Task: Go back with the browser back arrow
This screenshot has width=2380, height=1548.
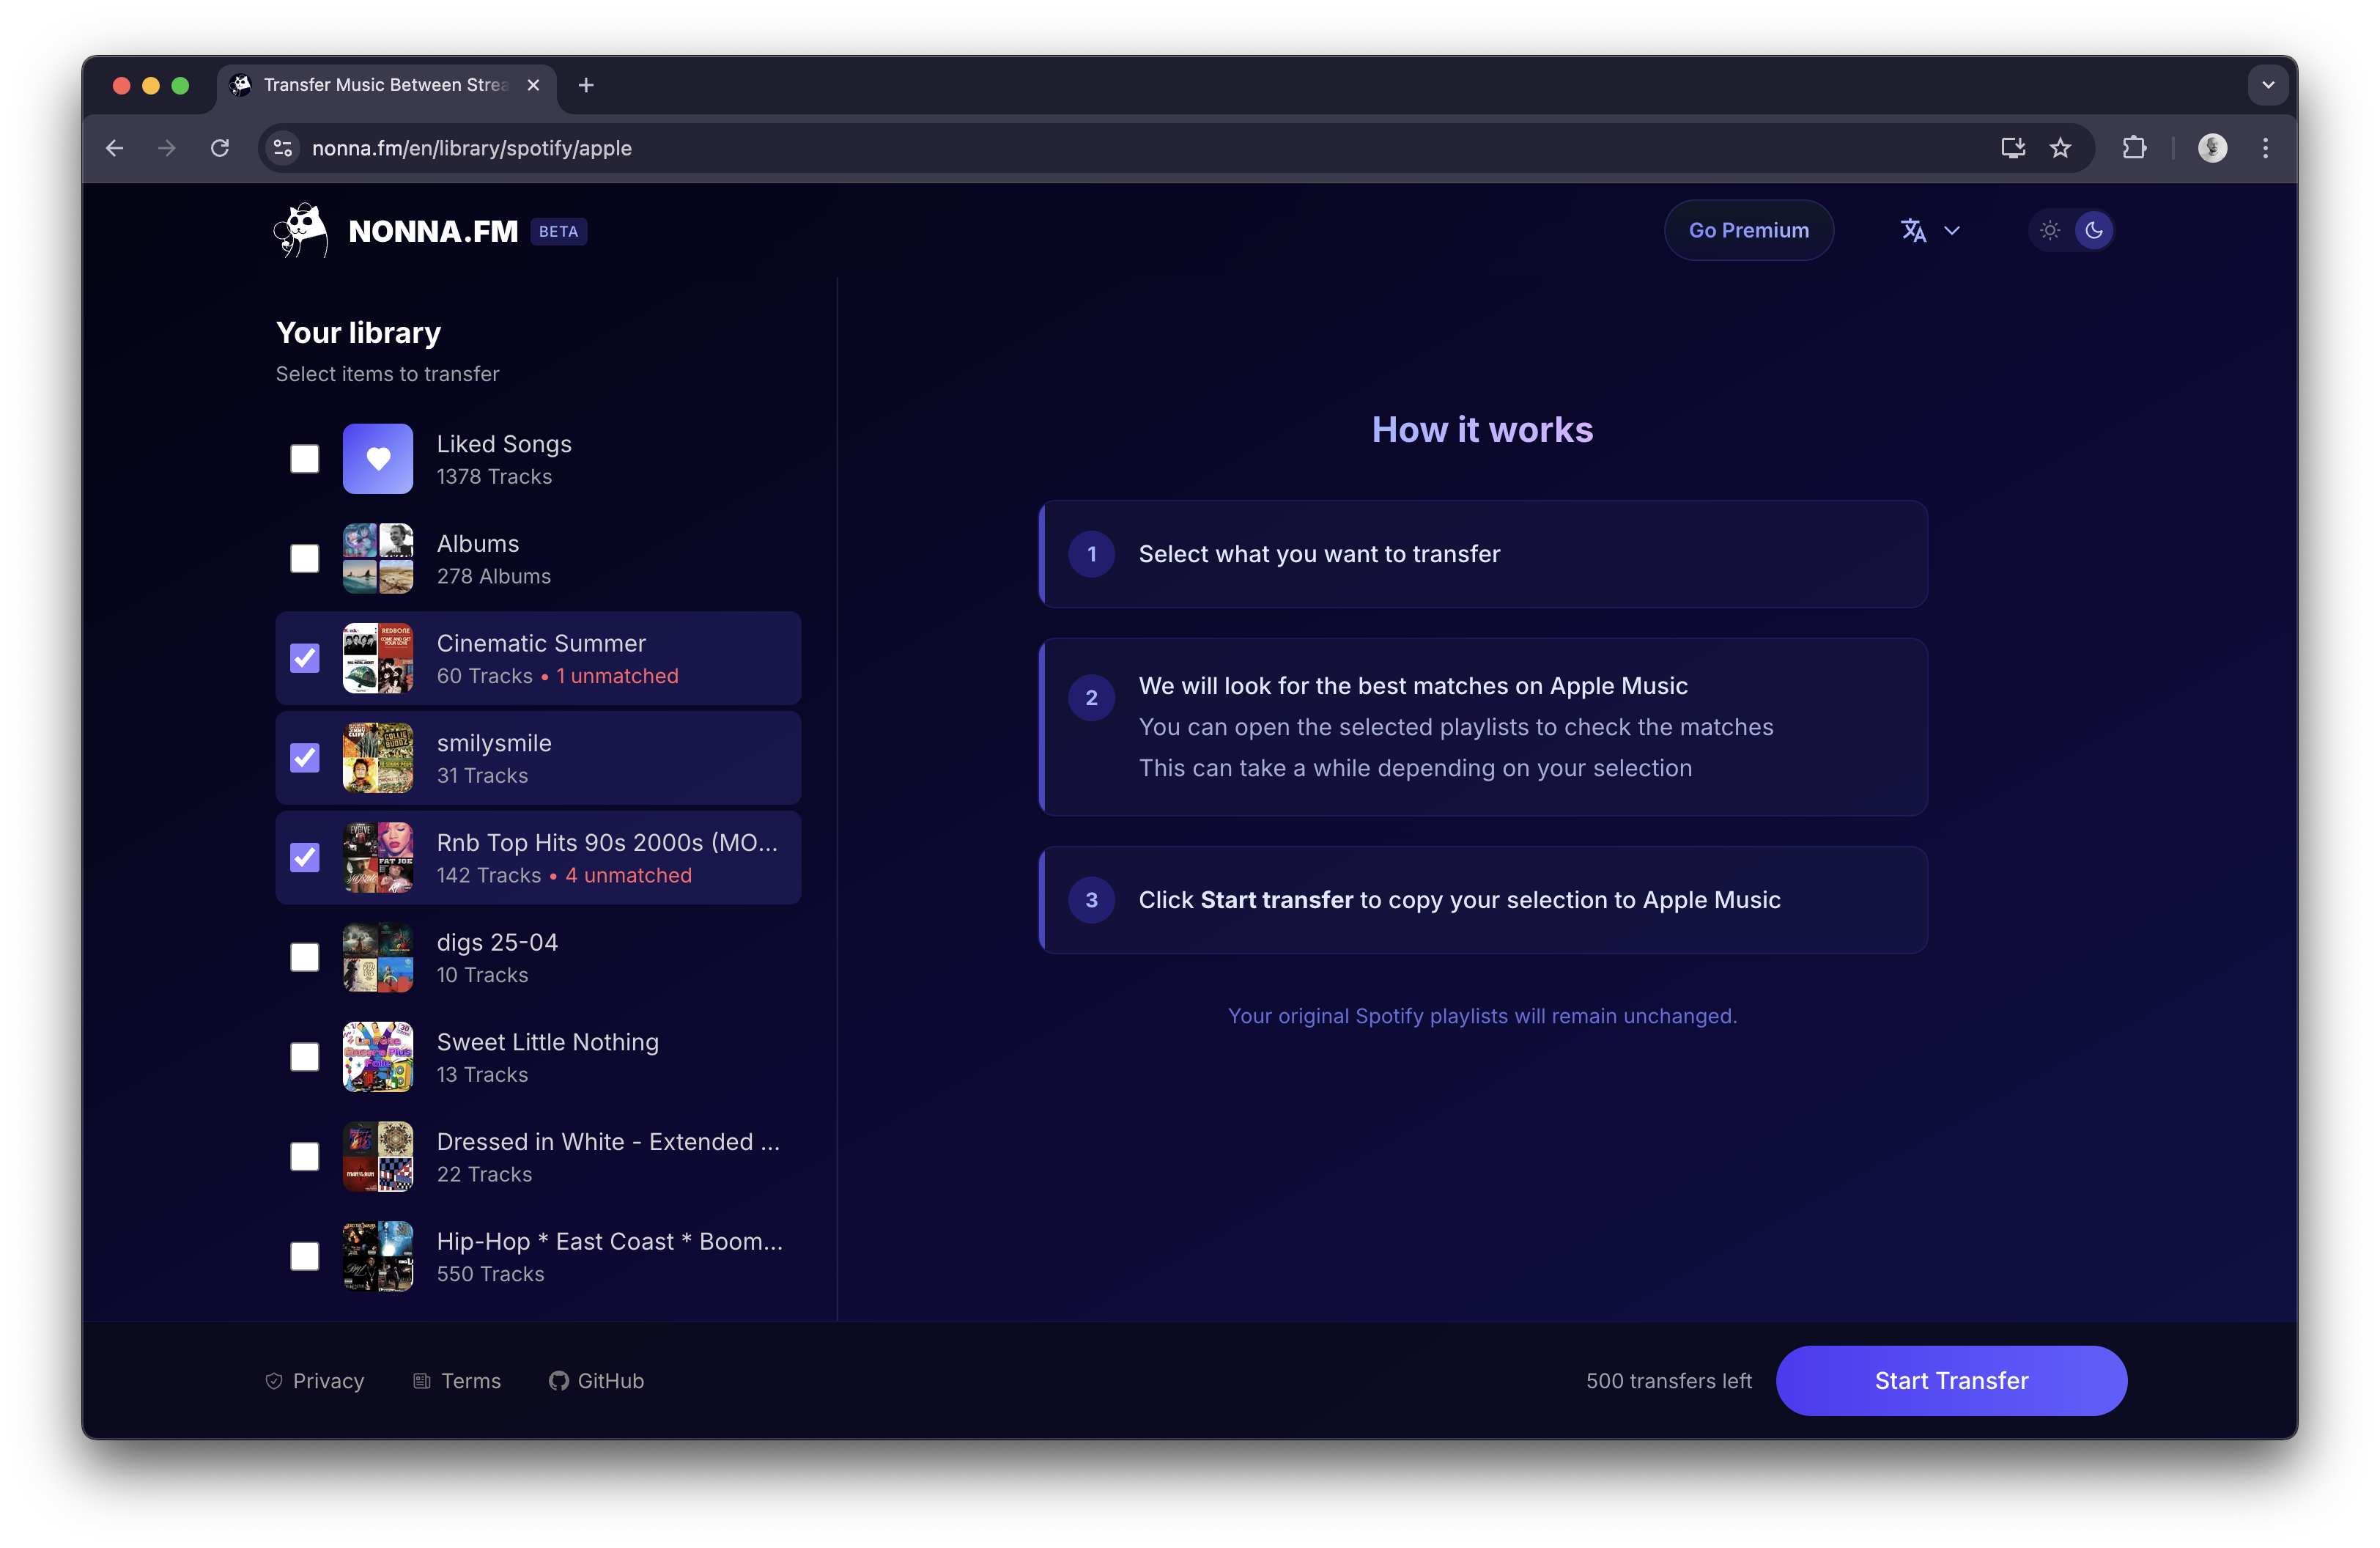Action: (x=114, y=148)
